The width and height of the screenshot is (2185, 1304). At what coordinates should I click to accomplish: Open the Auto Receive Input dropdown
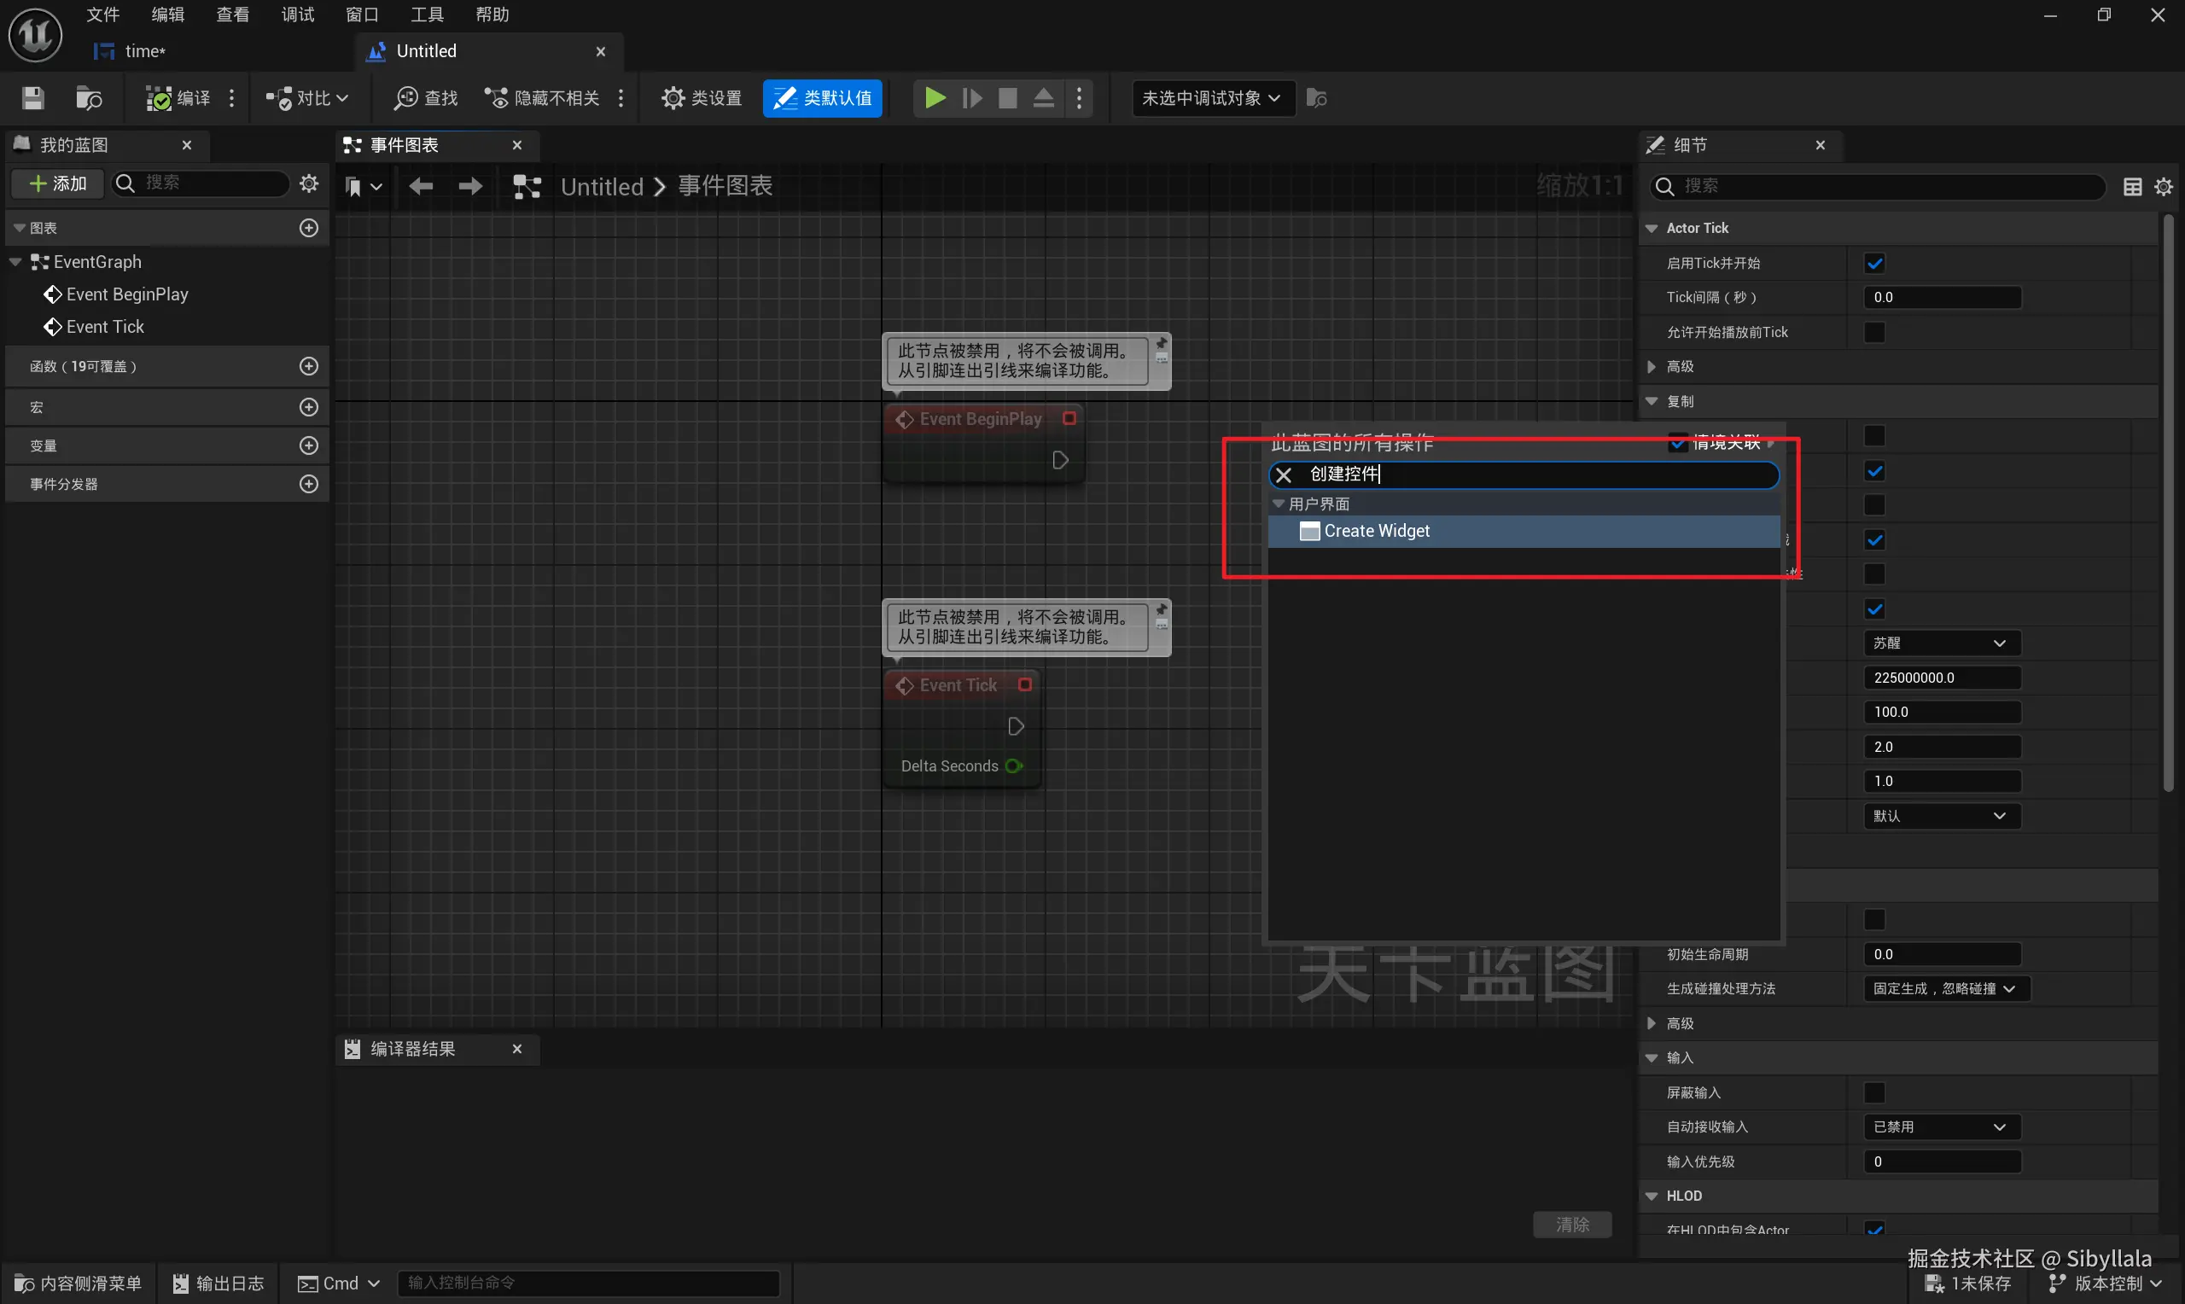(x=1940, y=1126)
